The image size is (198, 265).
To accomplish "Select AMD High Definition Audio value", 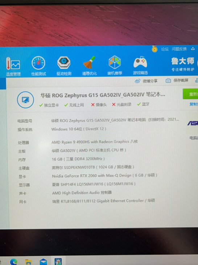I will pyautogui.click(x=82, y=193).
